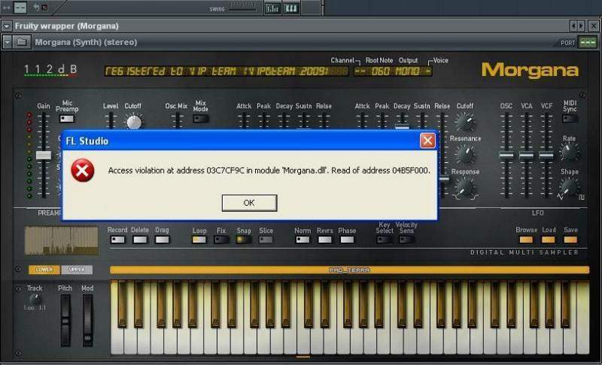Open the Morgana plugin options arrow
The image size is (602, 365).
[x=8, y=42]
